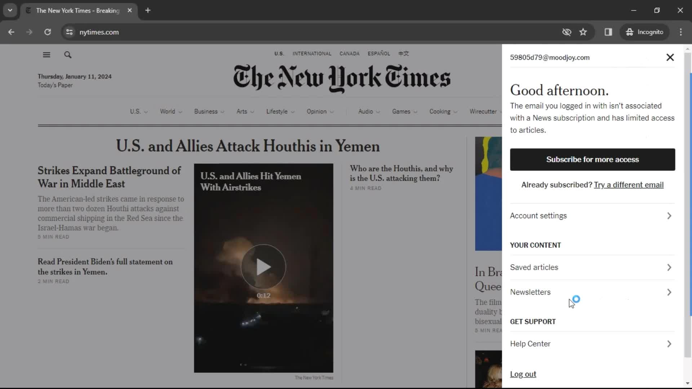Open the Wirecutter nav item
692x389 pixels.
[483, 112]
